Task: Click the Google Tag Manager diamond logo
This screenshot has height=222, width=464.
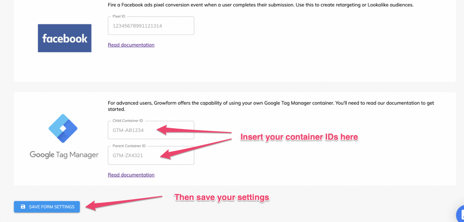Action: (63, 129)
